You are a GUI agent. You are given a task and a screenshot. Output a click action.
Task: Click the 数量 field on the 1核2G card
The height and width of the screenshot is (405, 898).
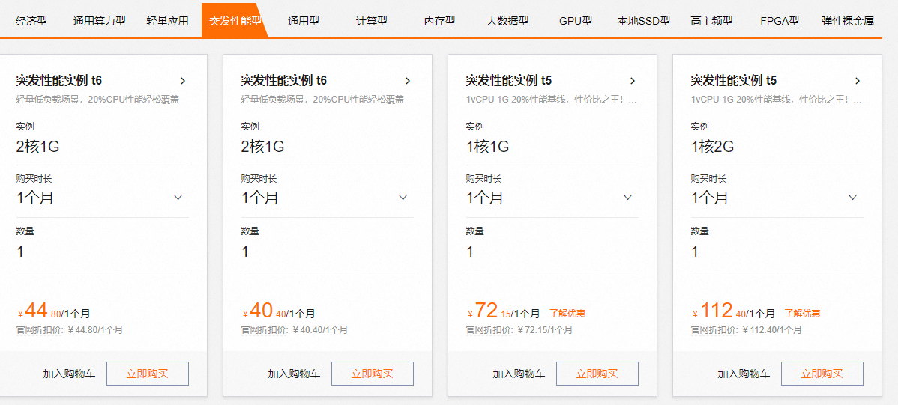click(776, 252)
